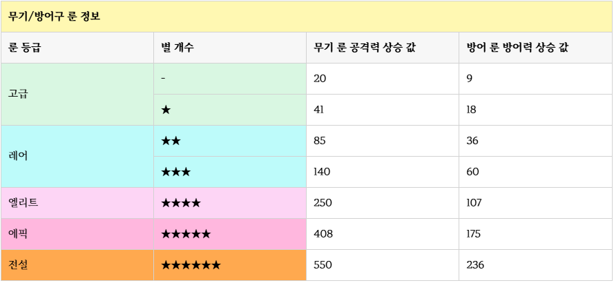The height and width of the screenshot is (283, 614).
Task: Click the 에픽 grade cell
Action: 77,234
